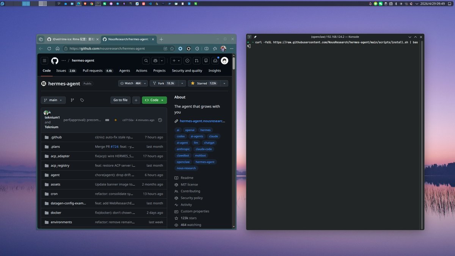Reload the GitHub page
455x256 pixels.
[x=49, y=48]
